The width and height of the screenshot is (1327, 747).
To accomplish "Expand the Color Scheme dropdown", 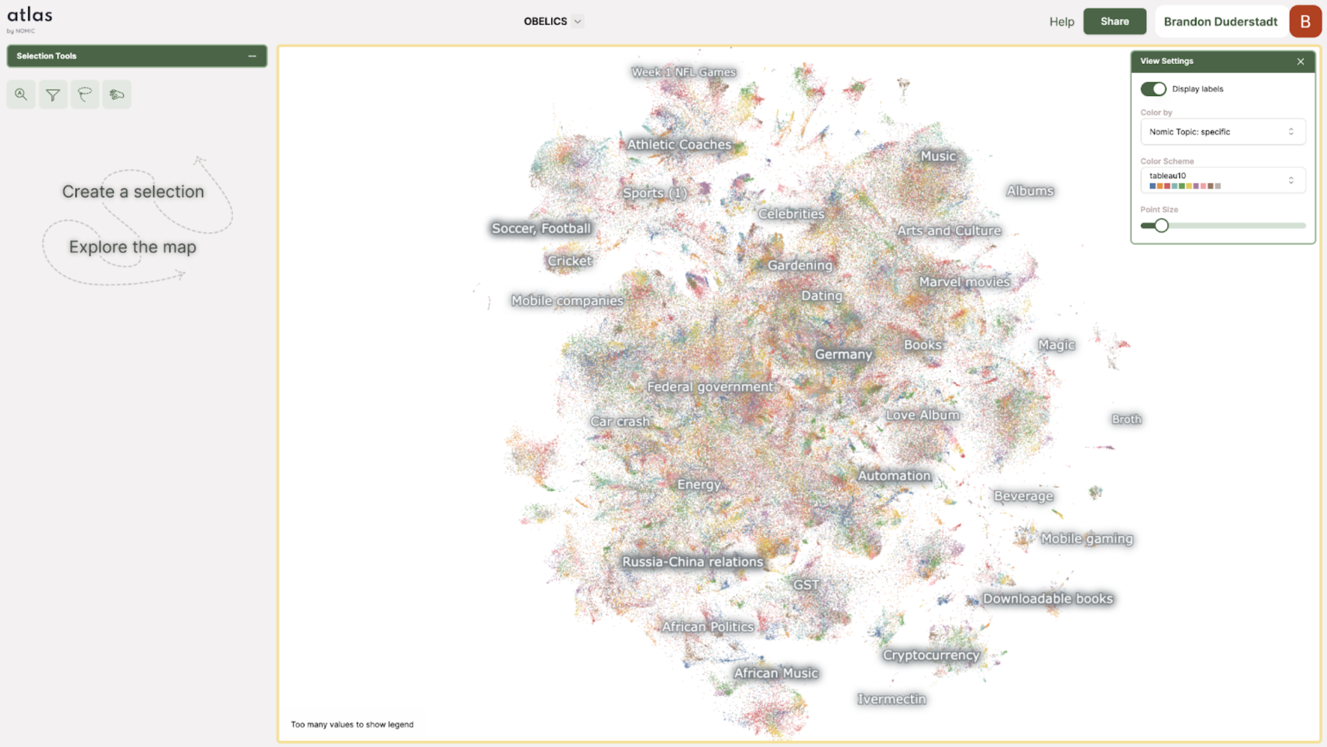I will tap(1221, 179).
